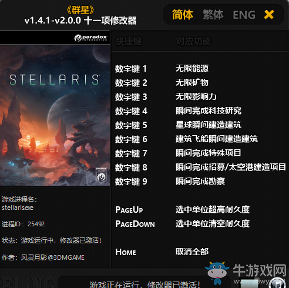The image size is (289, 288).
Task: Toggle 无限能源 cheat option
Action: coord(192,68)
